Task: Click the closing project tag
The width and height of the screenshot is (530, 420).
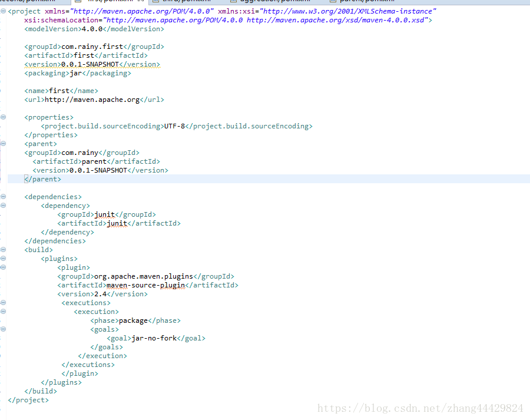Action: 28,400
